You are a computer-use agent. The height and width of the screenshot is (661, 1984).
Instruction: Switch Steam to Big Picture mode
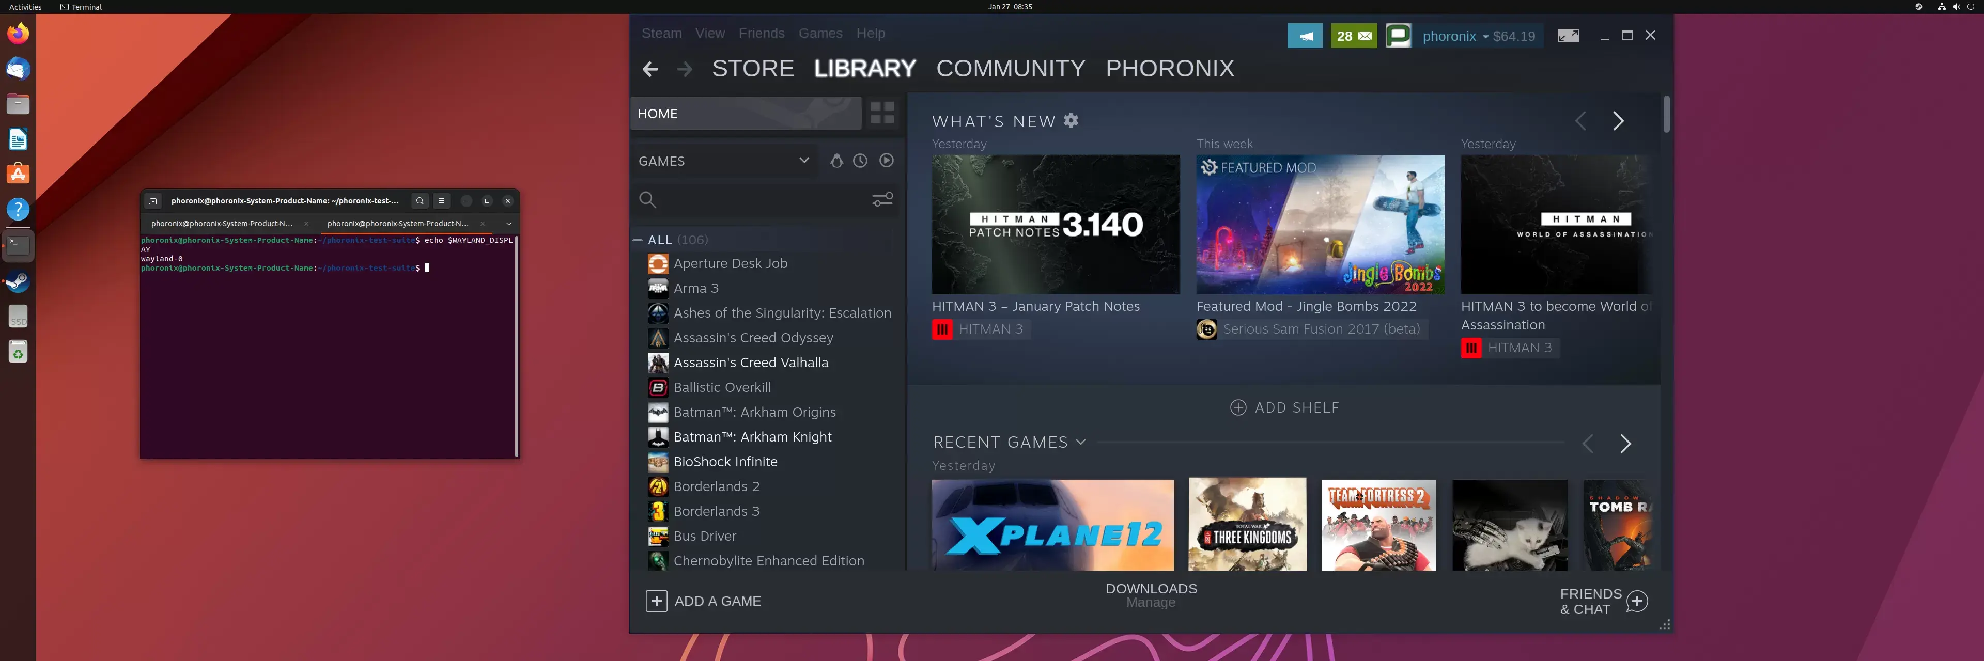[x=1568, y=36]
